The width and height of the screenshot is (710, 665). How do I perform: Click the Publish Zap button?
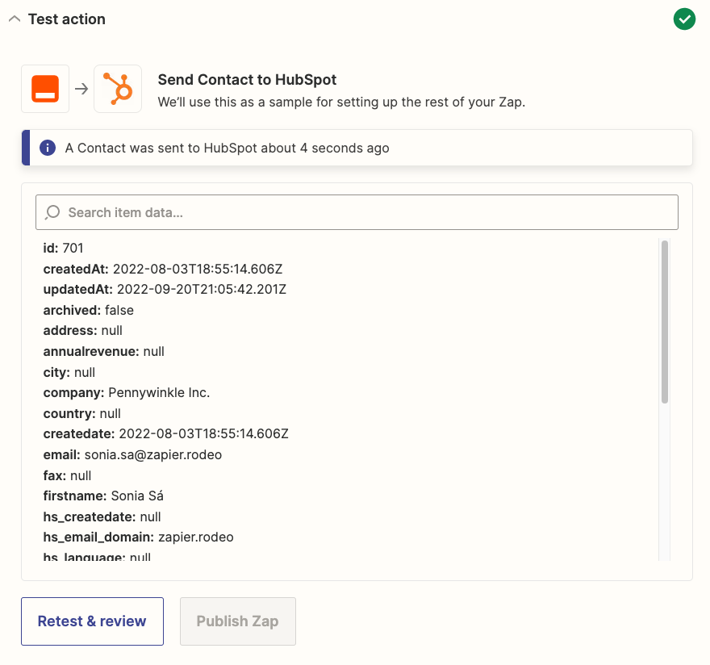click(238, 621)
